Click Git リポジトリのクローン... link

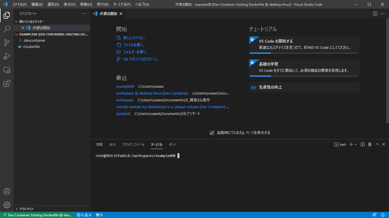tap(141, 59)
